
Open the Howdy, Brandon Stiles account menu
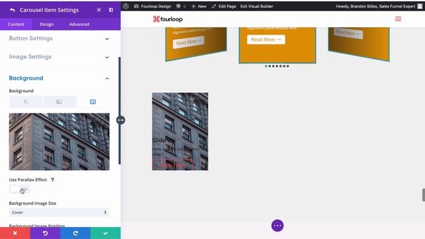point(379,6)
